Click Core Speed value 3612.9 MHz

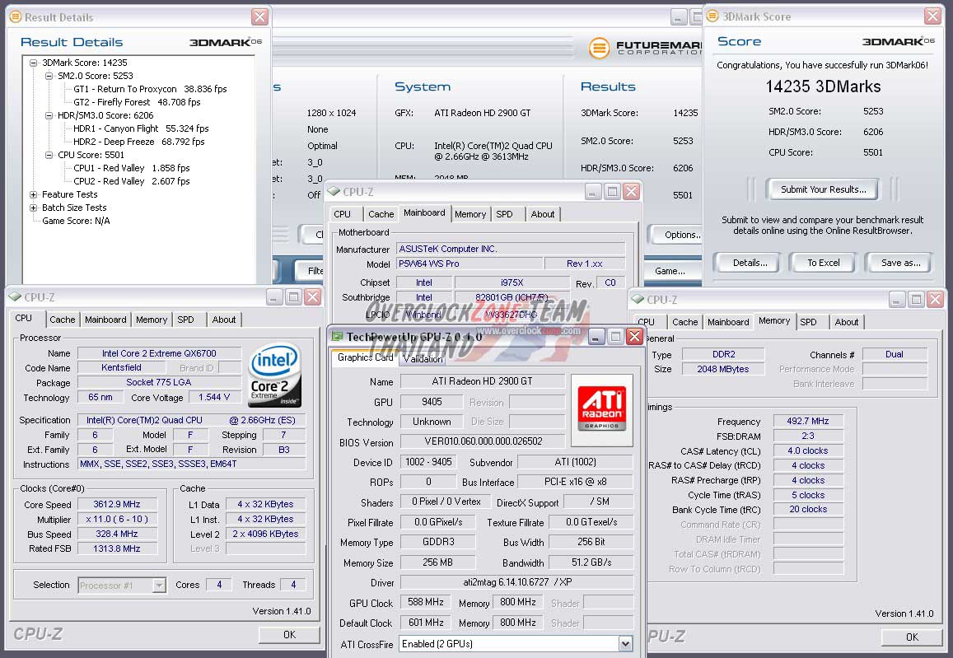point(117,504)
